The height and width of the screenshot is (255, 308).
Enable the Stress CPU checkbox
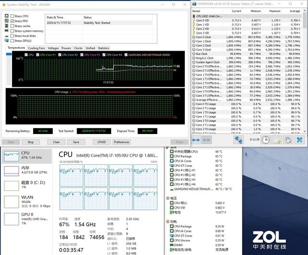pos(12,16)
